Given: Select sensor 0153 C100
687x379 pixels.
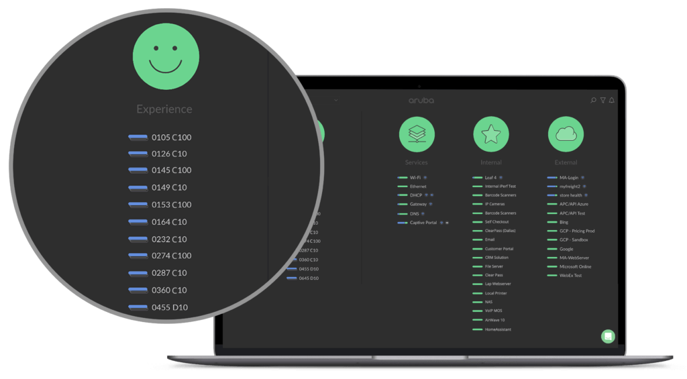Looking at the screenshot, I should coord(160,205).
